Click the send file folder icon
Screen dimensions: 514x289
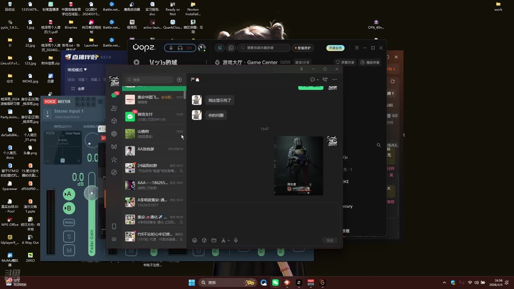click(x=214, y=240)
